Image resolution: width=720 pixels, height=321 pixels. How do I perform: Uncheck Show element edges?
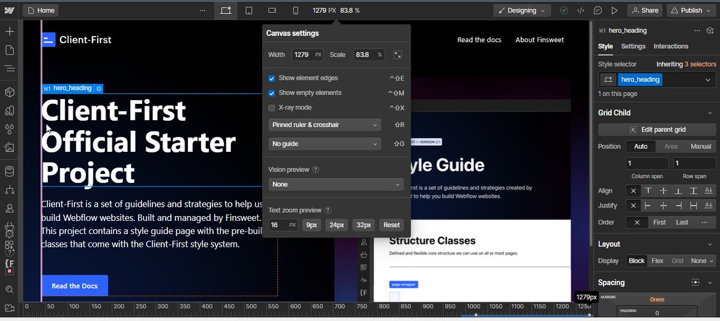(272, 78)
